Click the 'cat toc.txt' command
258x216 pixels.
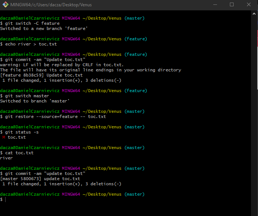[x=19, y=153]
